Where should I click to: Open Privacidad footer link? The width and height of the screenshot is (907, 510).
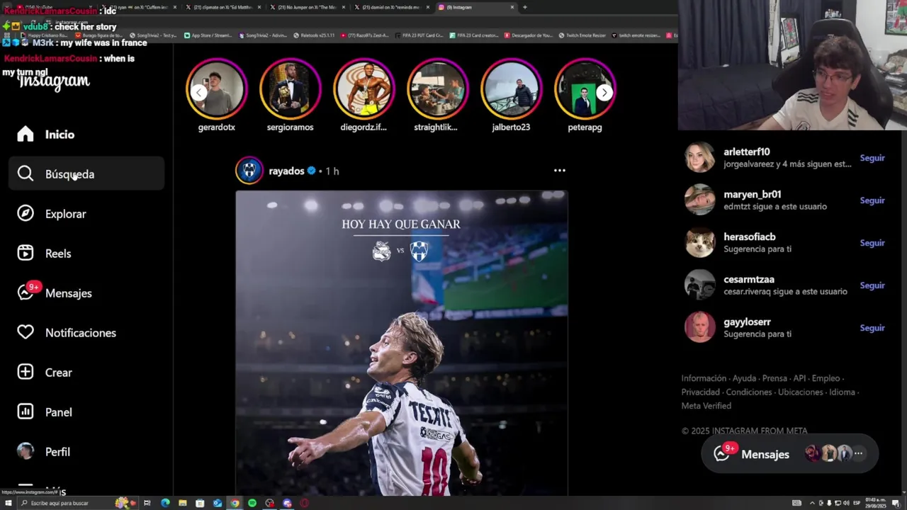[700, 392]
